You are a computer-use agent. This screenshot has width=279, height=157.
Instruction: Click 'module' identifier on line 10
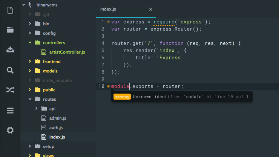120,86
